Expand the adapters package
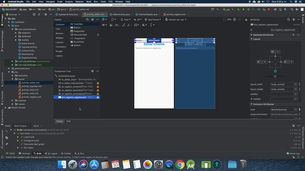The width and height of the screenshot is (305, 171). [x=16, y=33]
